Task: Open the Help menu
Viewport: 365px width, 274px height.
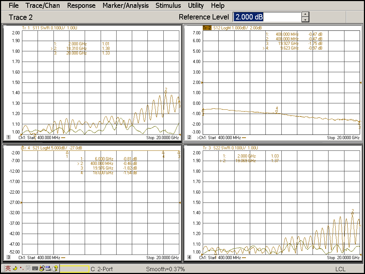Action: coord(218,5)
